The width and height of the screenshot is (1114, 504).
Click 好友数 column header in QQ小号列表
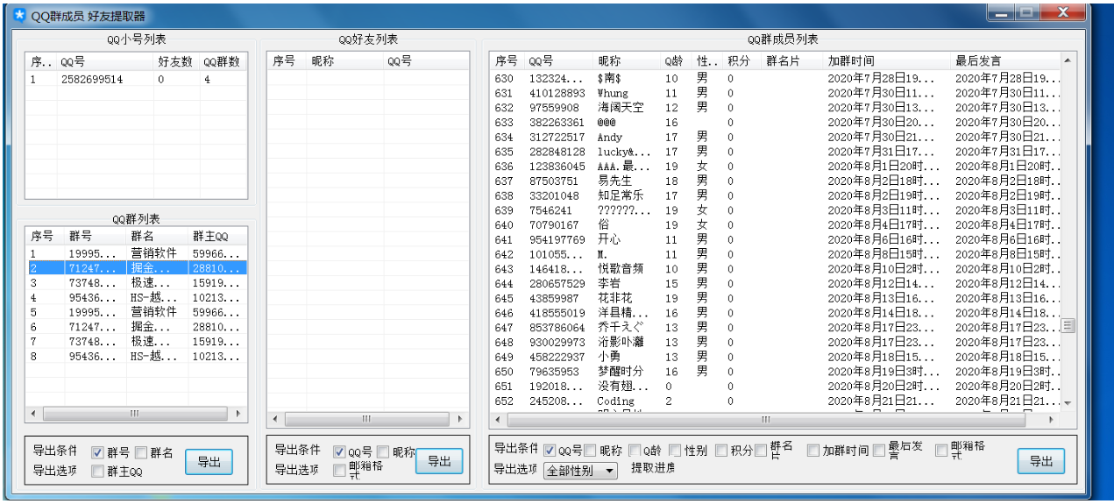(x=177, y=62)
